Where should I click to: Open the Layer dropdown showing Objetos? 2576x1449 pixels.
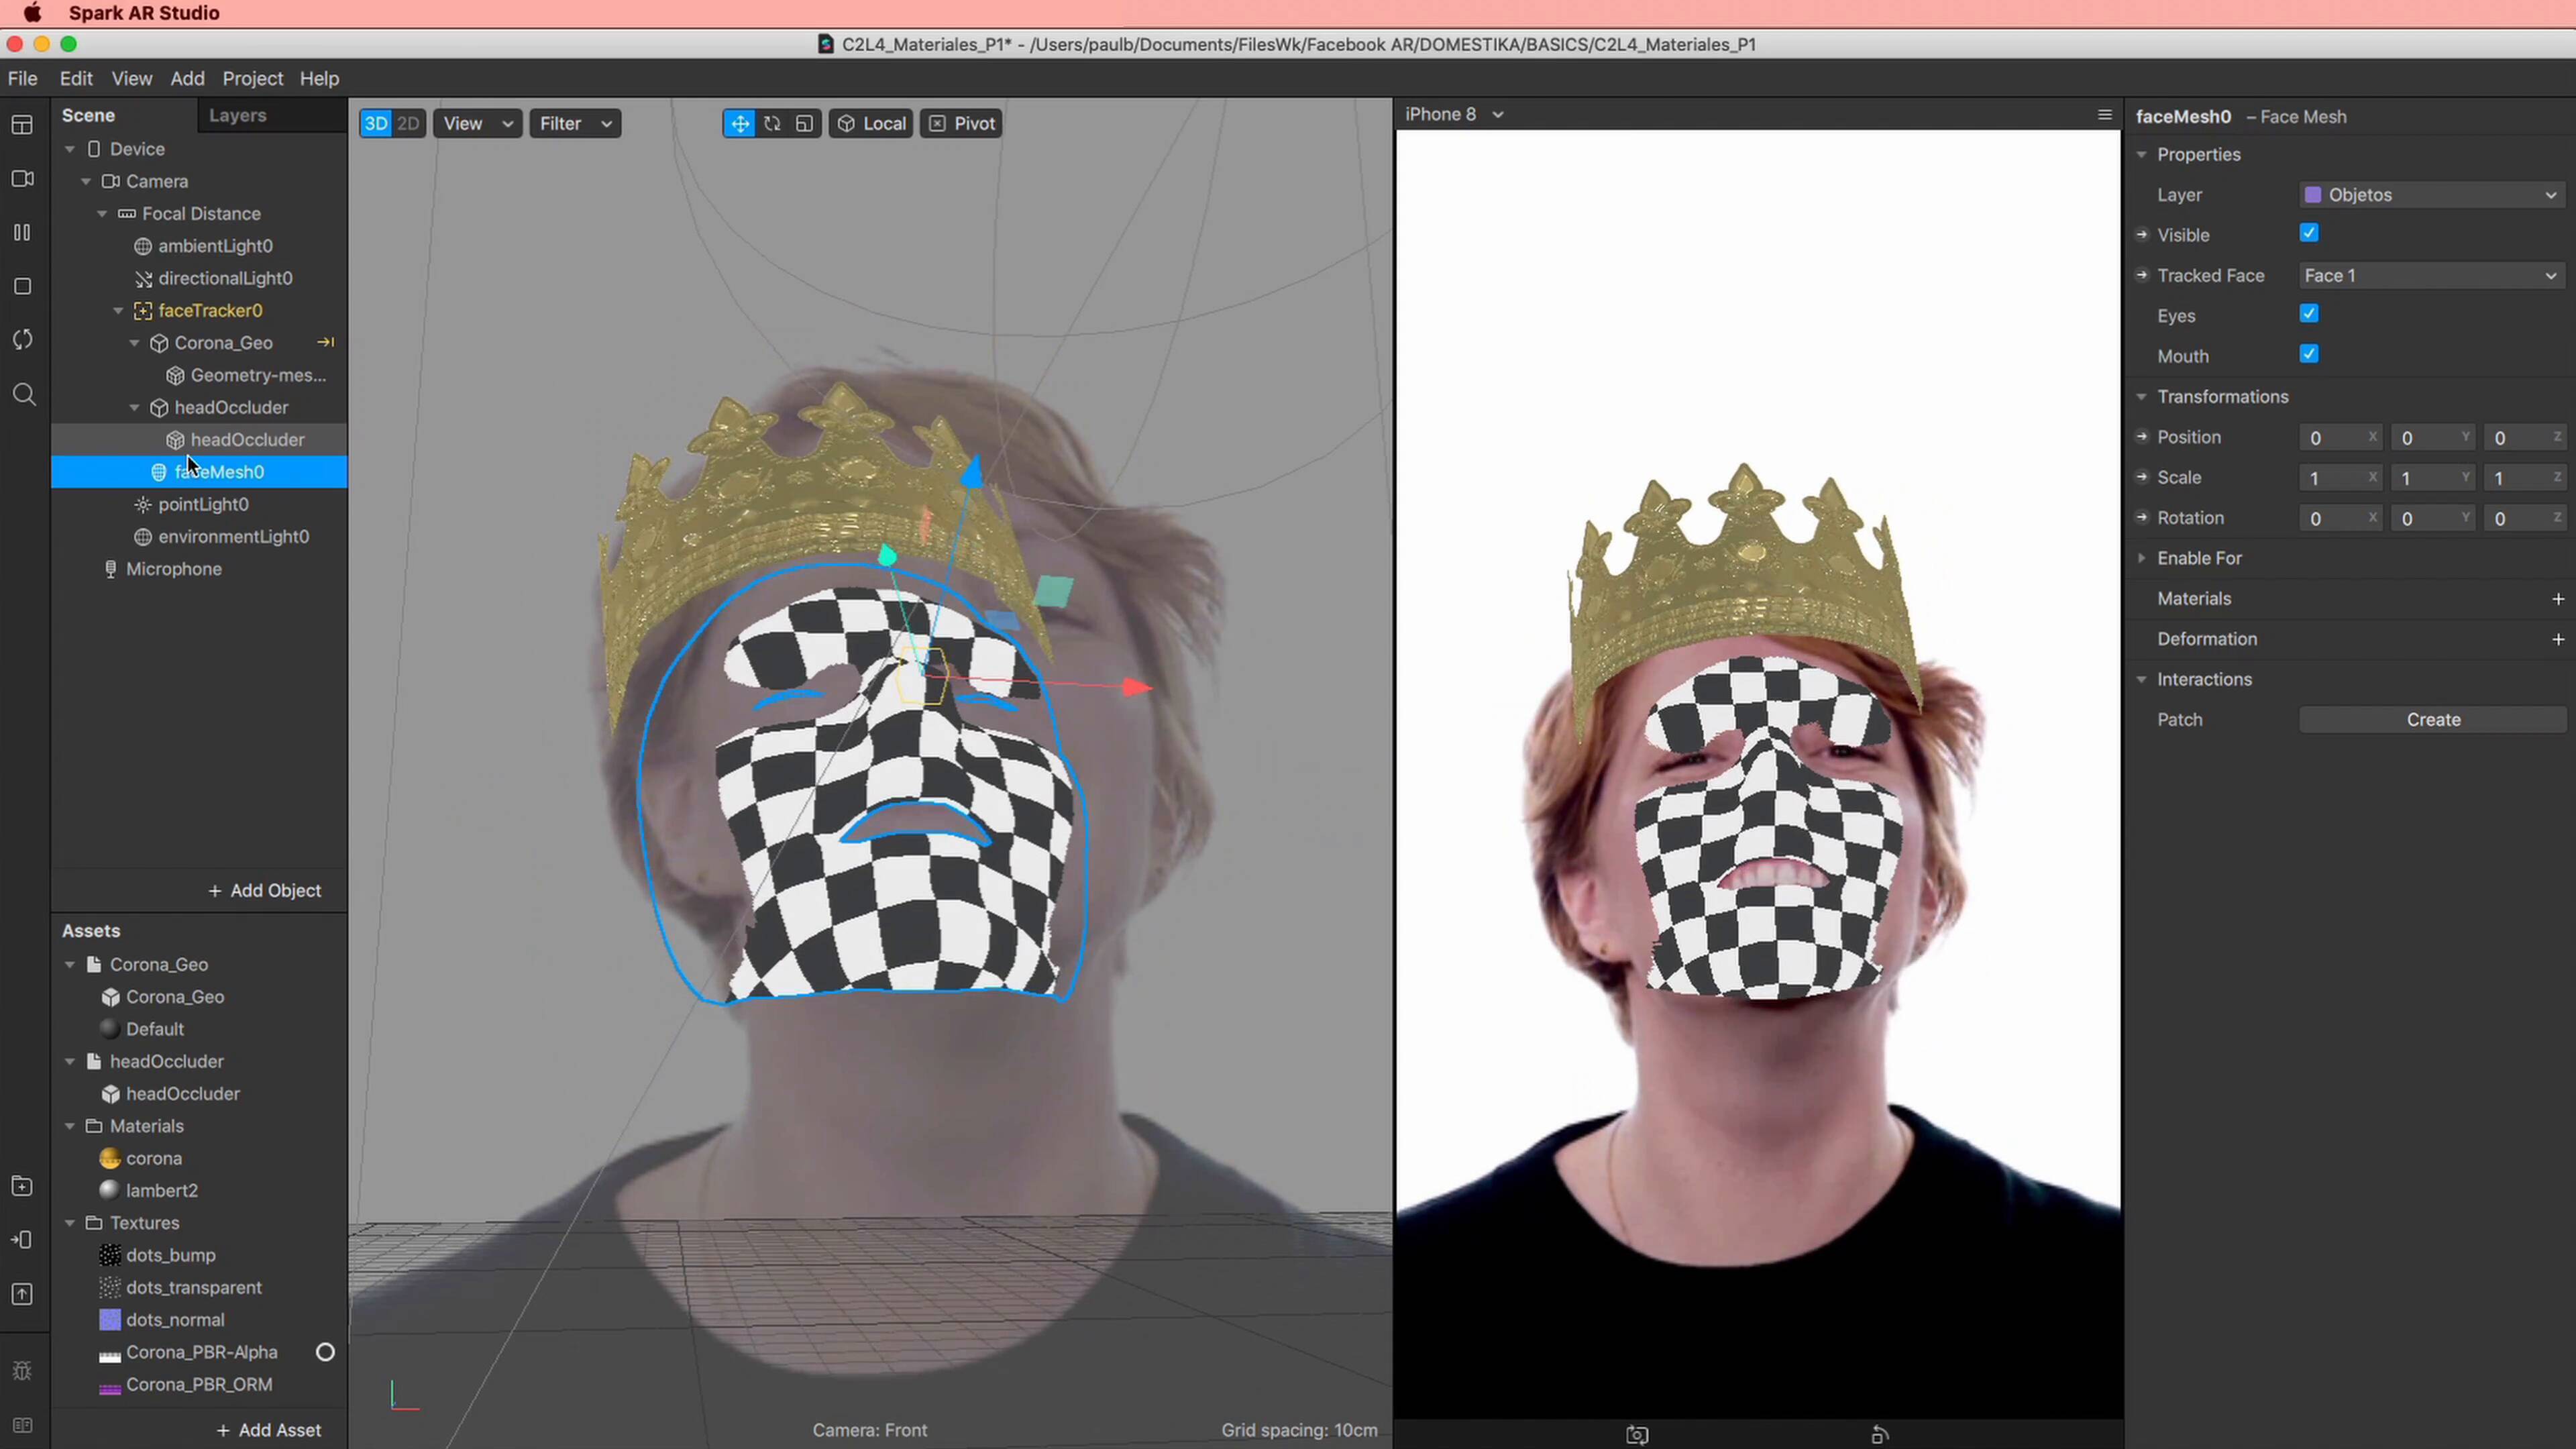click(2432, 195)
